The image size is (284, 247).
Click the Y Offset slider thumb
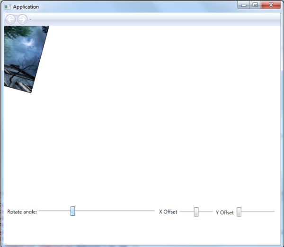click(239, 212)
